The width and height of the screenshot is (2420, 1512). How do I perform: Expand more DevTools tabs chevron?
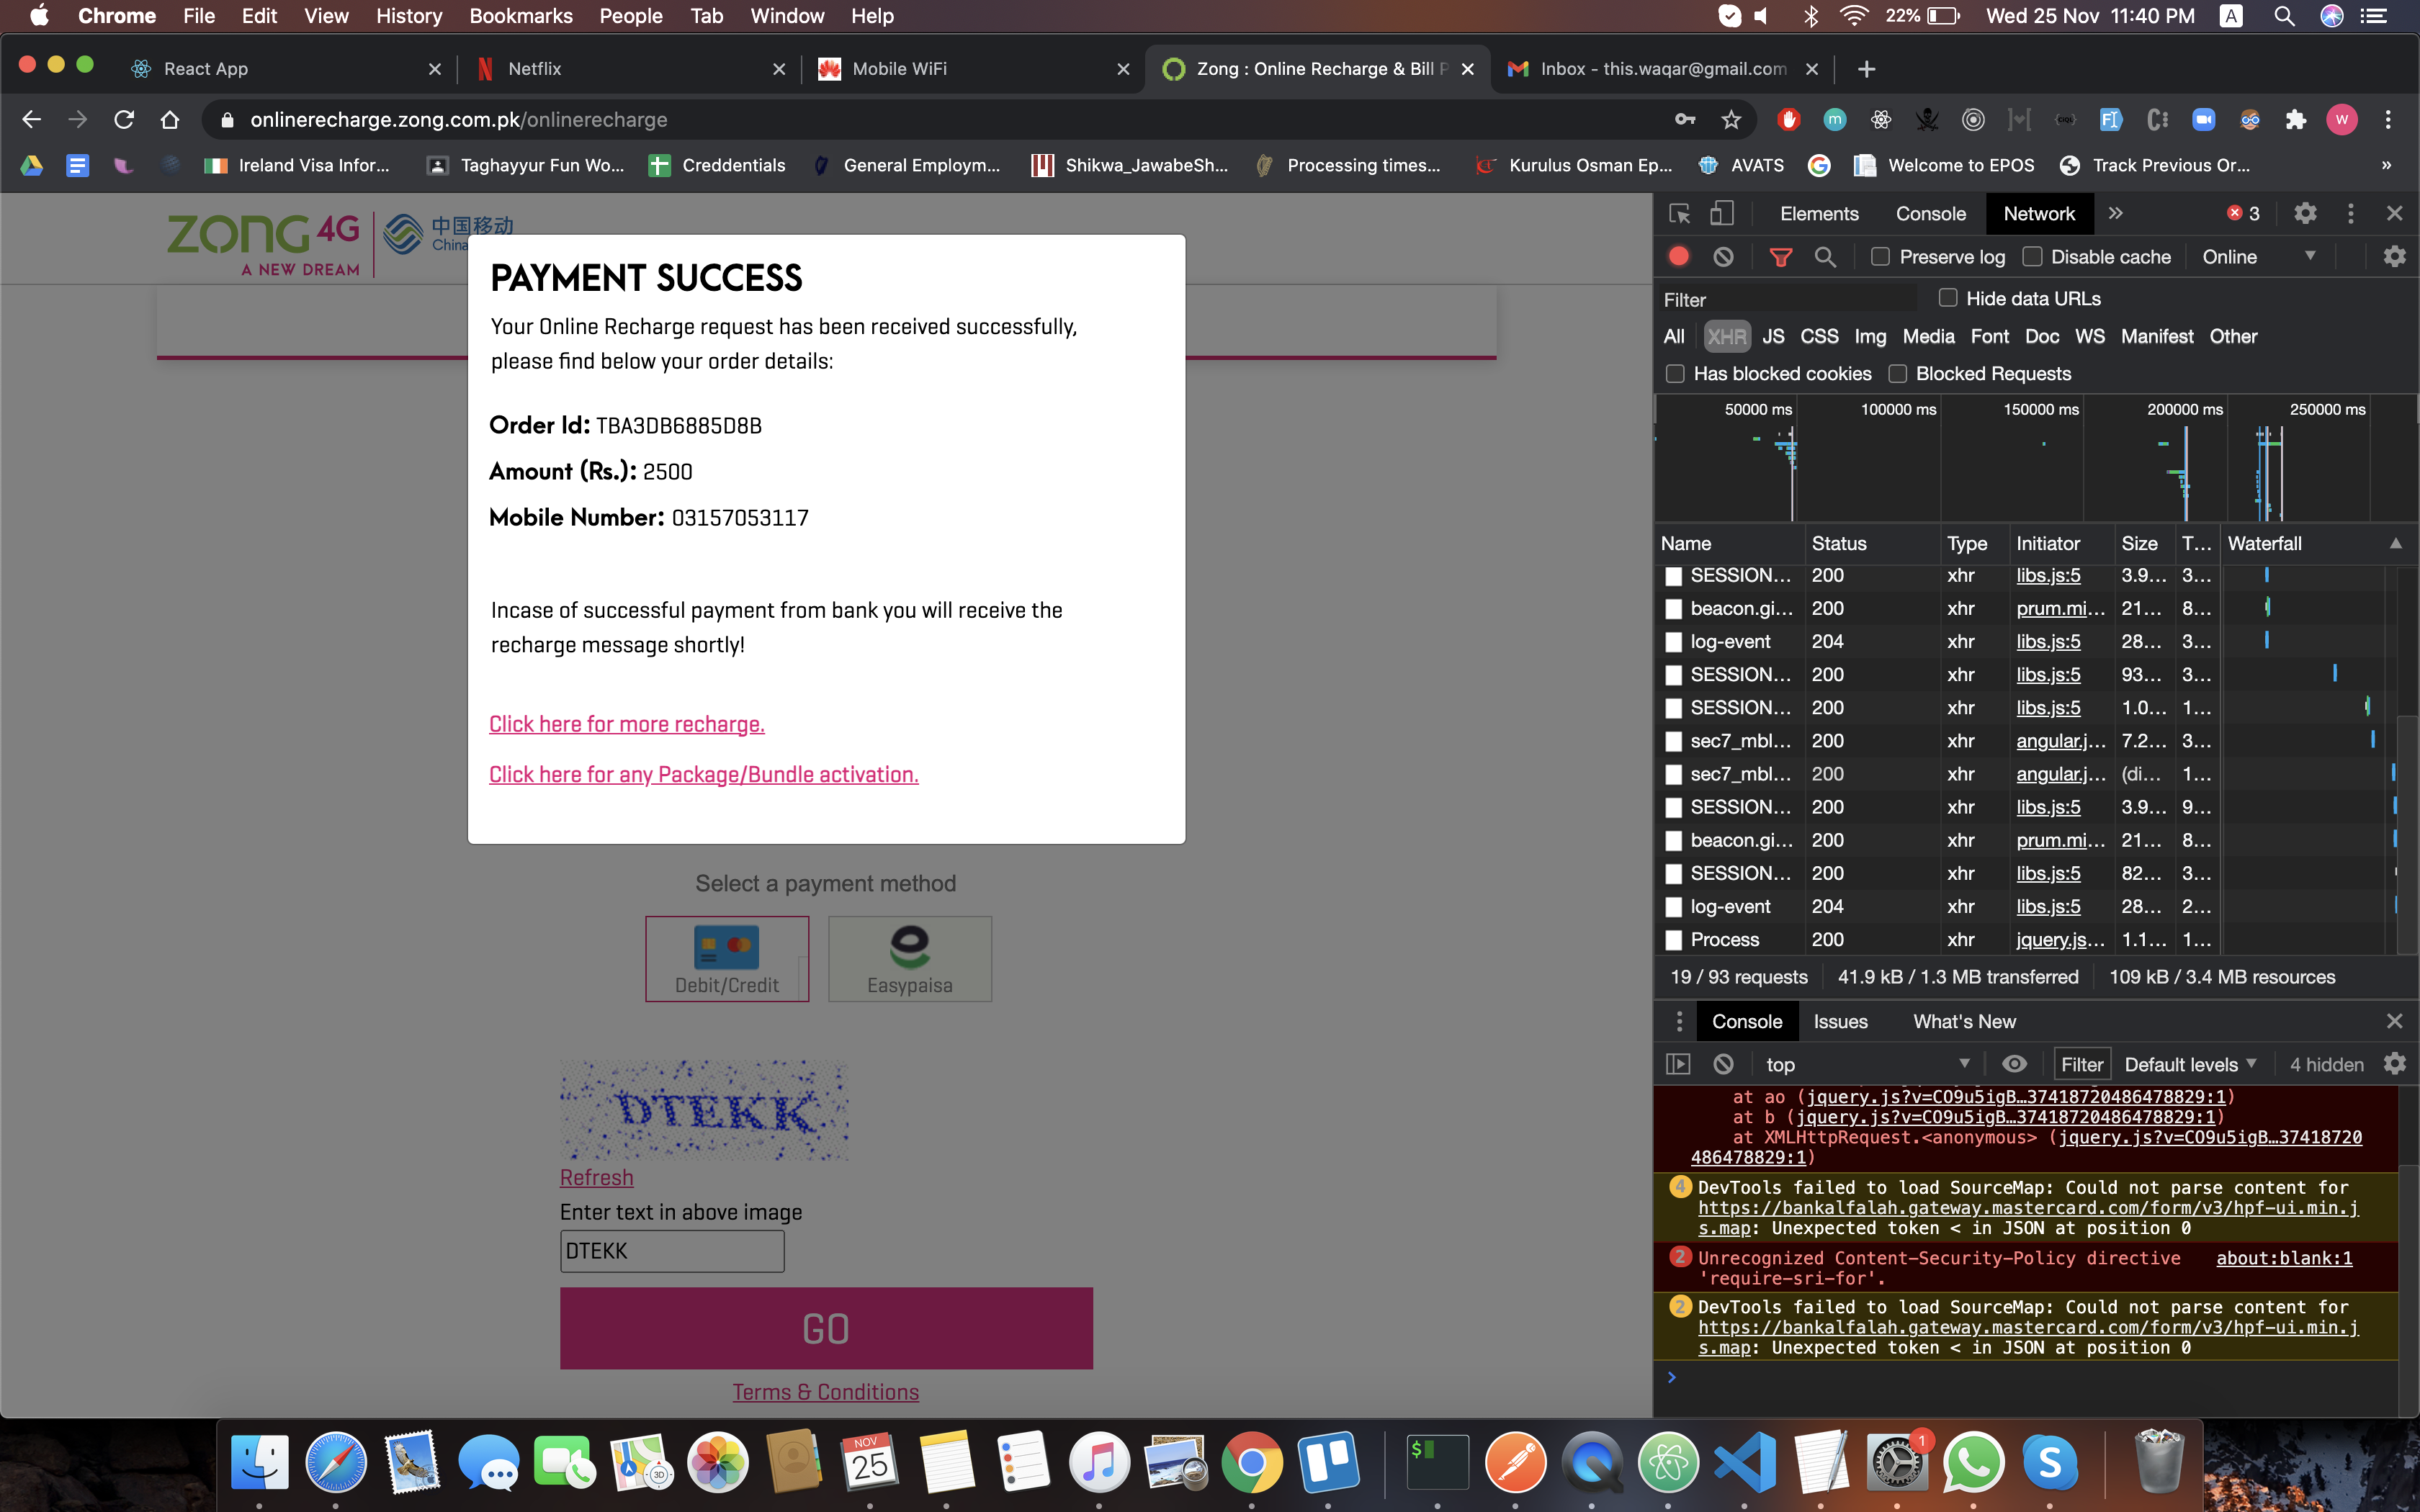[2115, 213]
